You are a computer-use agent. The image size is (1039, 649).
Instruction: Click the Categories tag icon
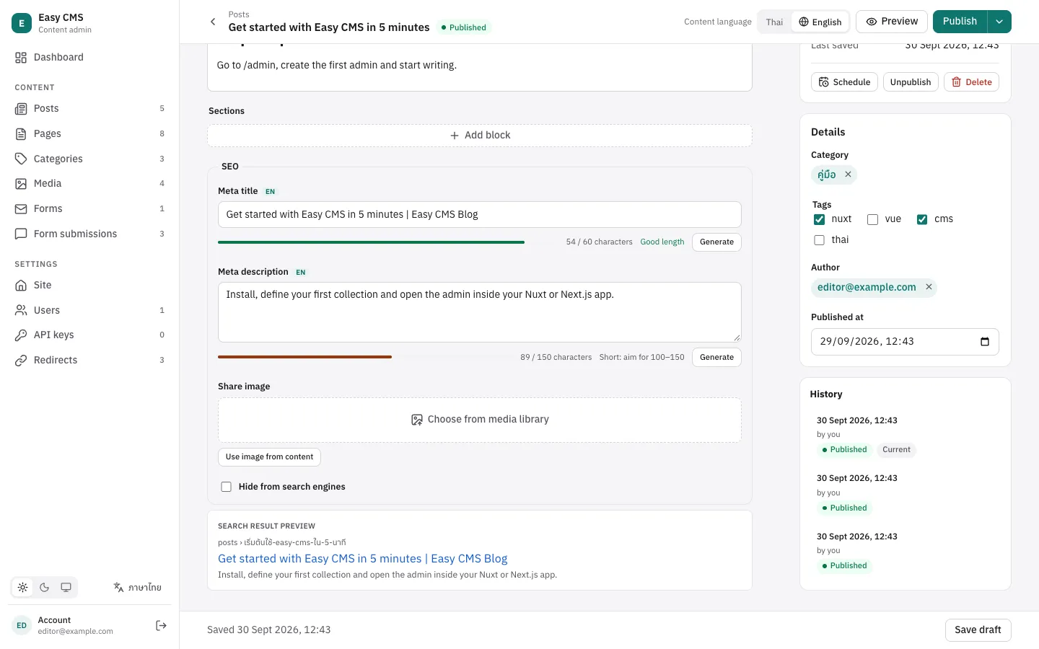click(x=21, y=159)
